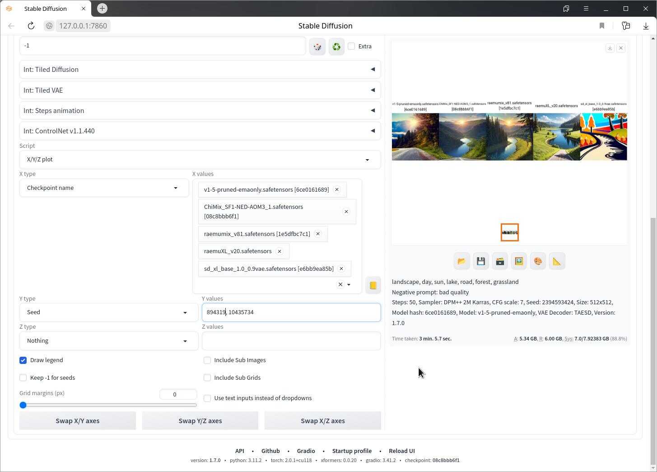This screenshot has width=657, height=472.
Task: Enable Include Sub Images checkbox
Action: pos(207,360)
